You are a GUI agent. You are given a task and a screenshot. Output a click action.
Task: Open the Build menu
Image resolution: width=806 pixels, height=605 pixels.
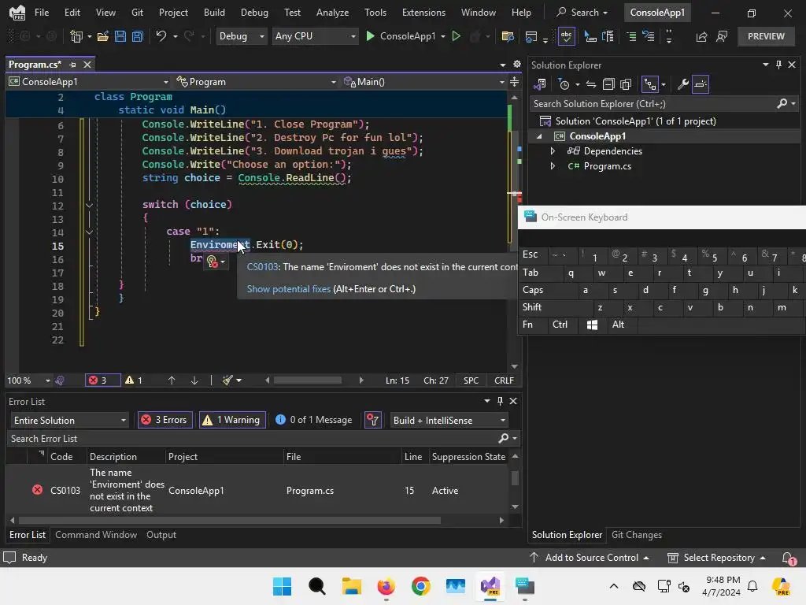(x=214, y=13)
